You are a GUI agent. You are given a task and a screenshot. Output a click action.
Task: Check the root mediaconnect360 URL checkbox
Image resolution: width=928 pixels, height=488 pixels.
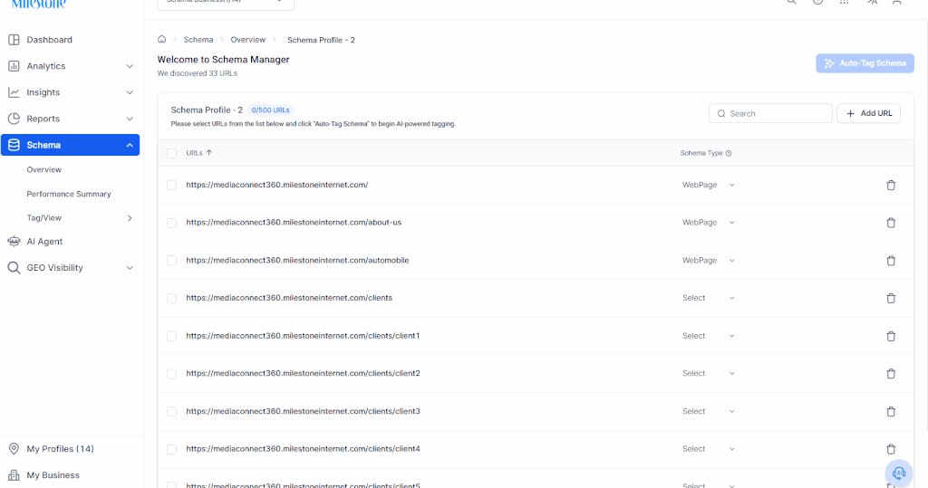click(171, 185)
